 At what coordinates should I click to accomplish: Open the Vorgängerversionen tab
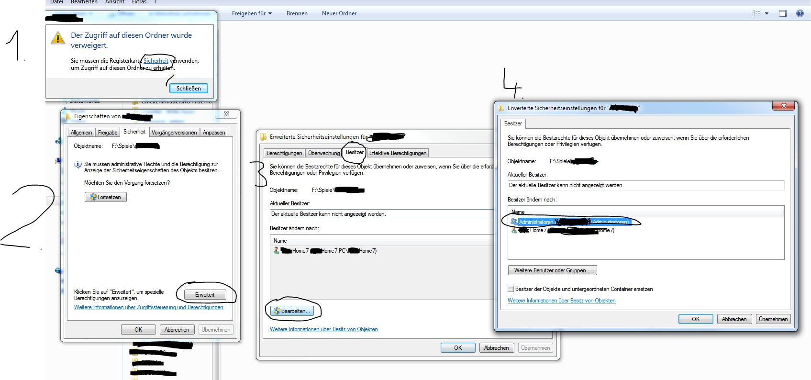[174, 133]
